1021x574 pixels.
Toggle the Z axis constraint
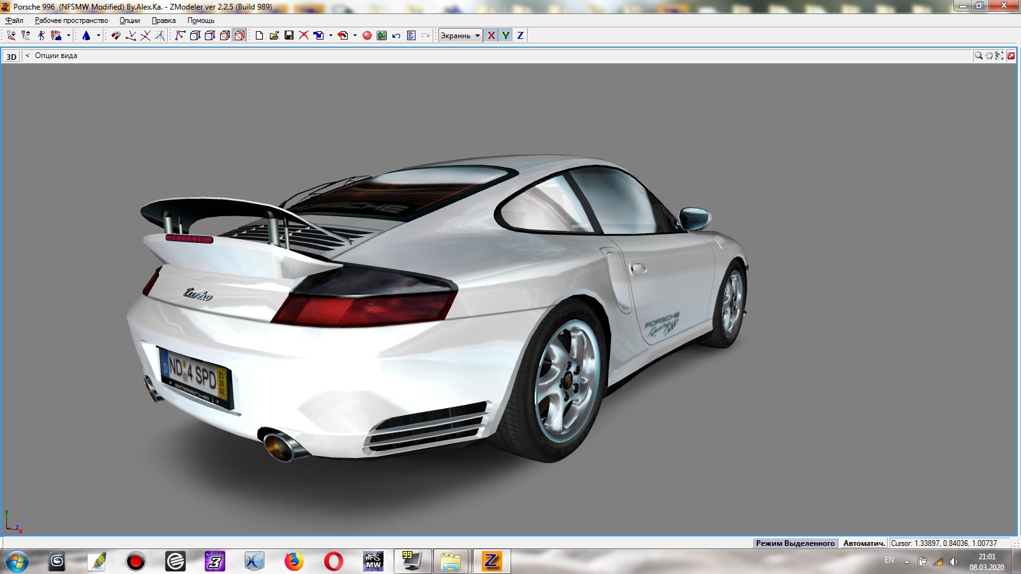[520, 36]
